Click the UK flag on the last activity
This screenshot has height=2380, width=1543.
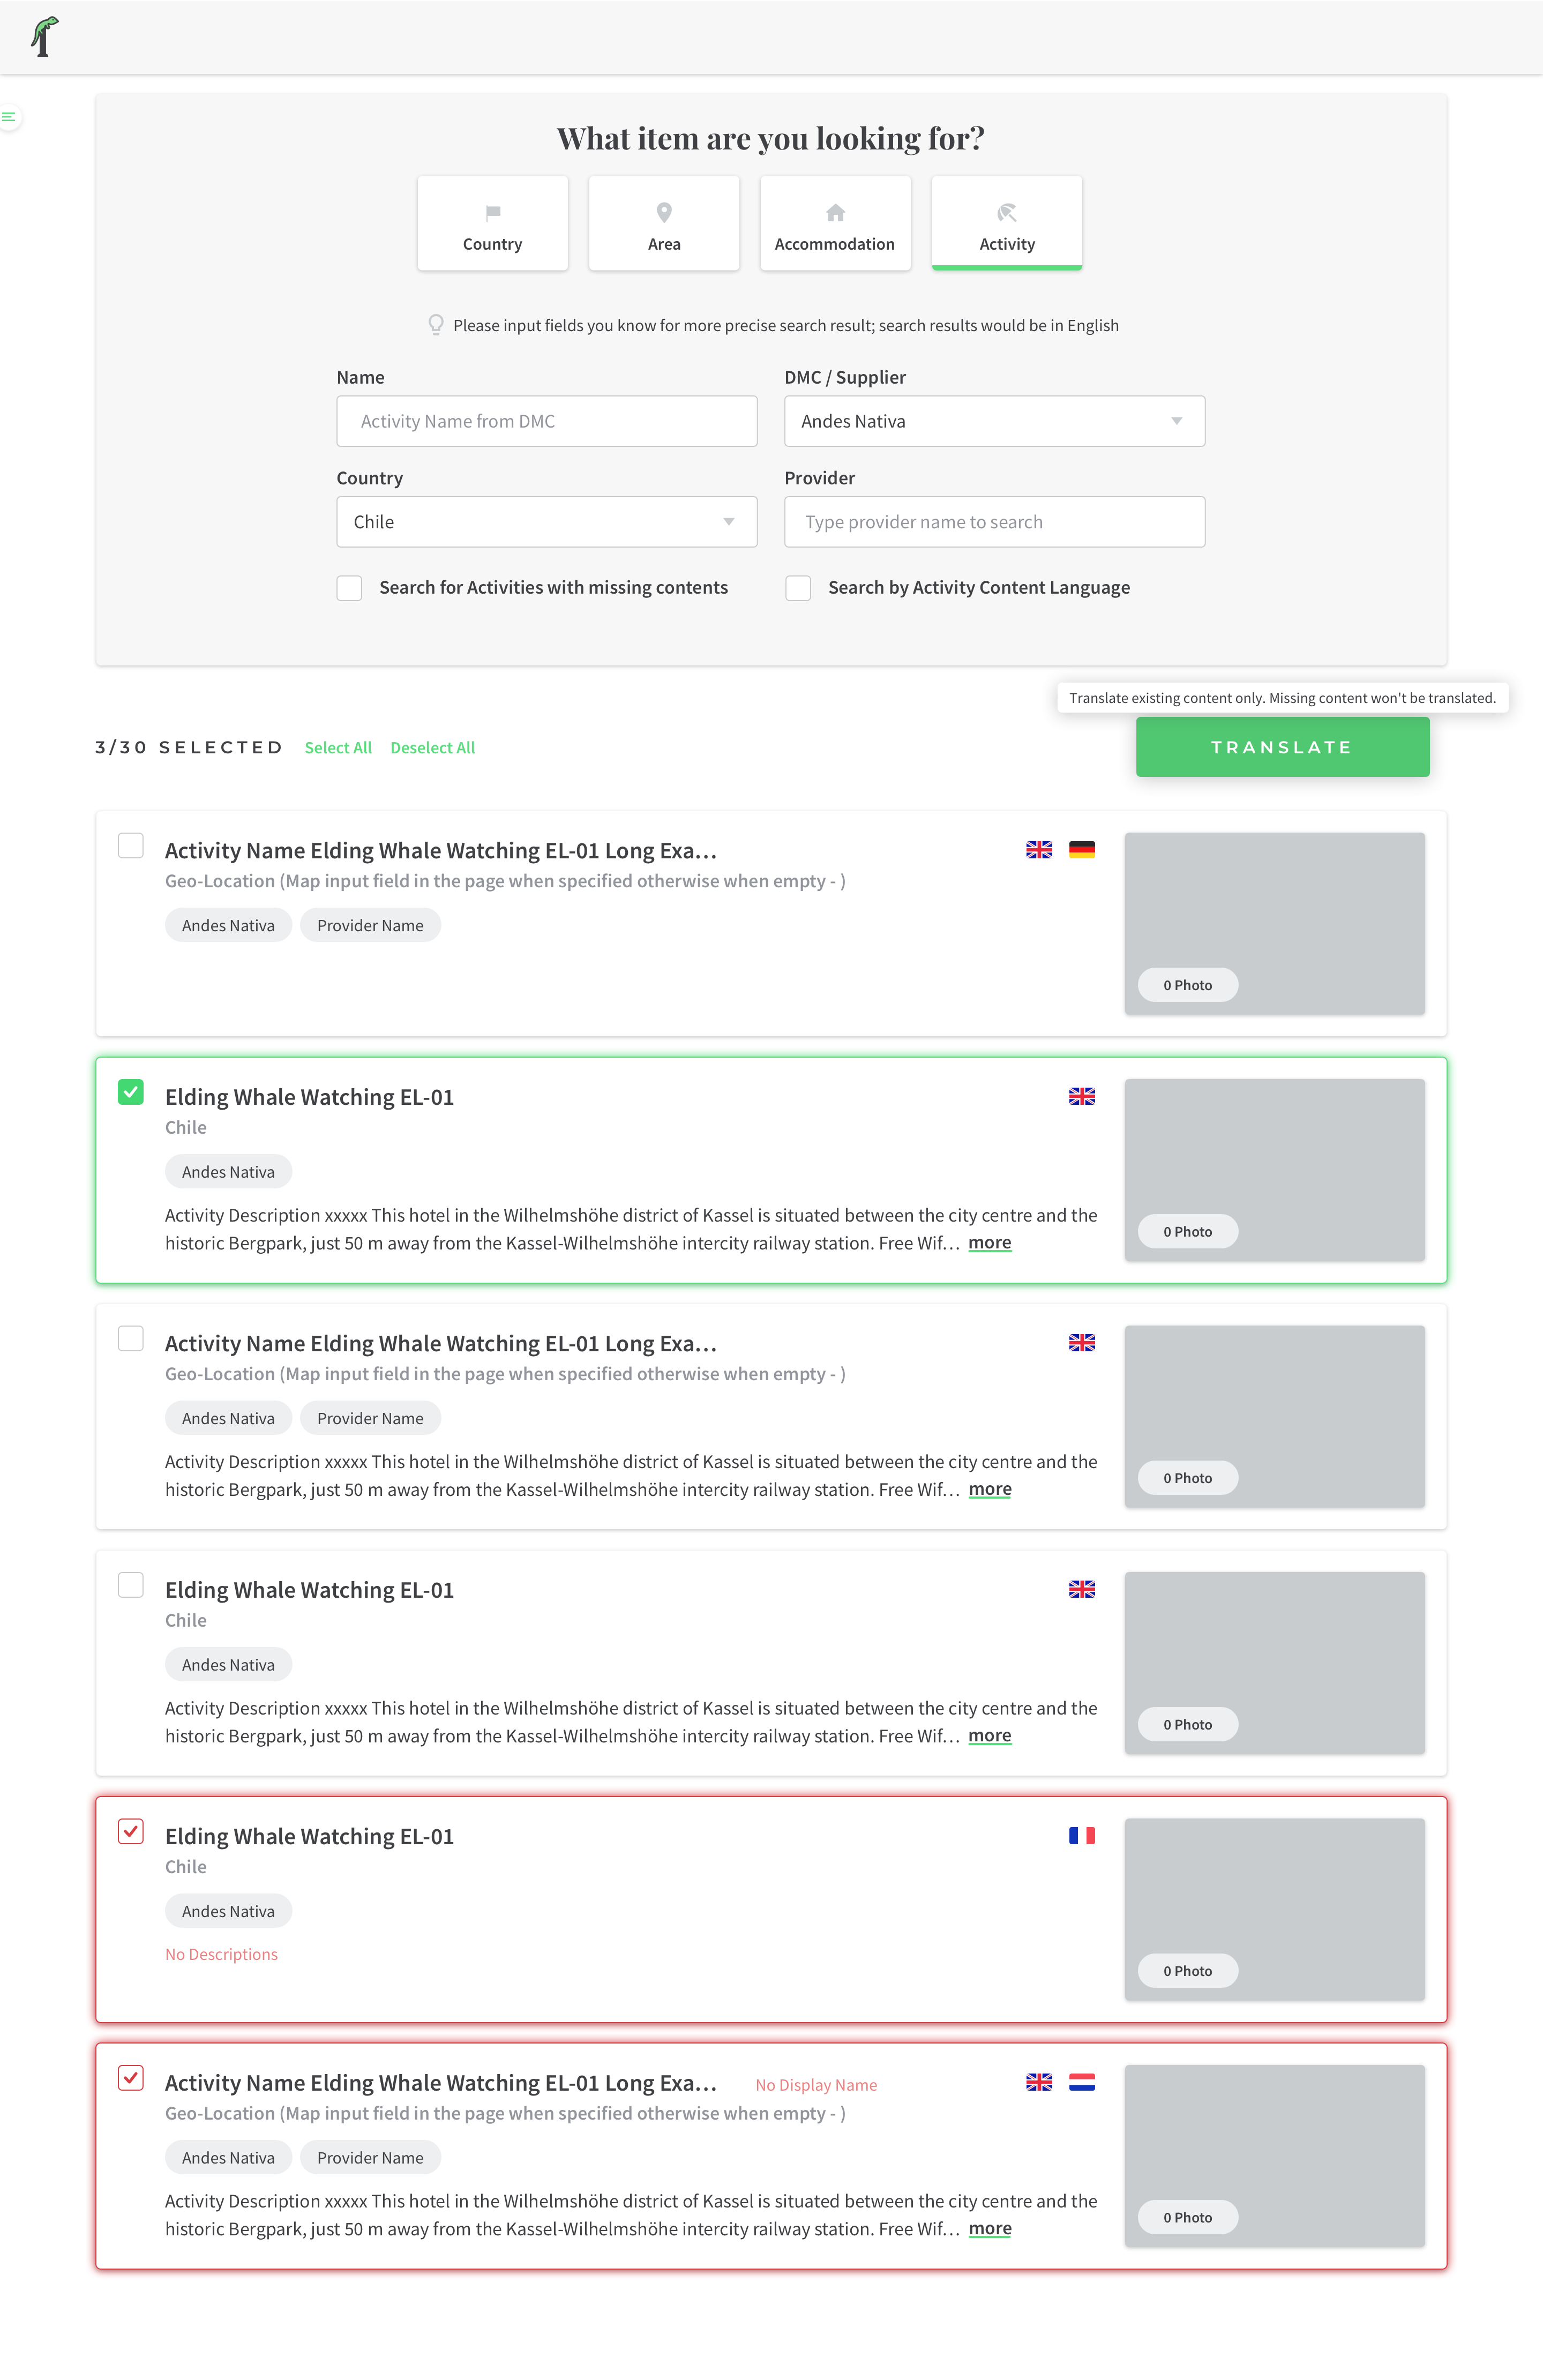click(1039, 2082)
